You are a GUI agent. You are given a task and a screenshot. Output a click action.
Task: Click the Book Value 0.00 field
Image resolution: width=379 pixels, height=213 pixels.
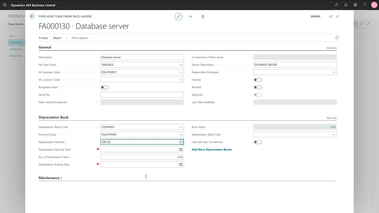[295, 127]
